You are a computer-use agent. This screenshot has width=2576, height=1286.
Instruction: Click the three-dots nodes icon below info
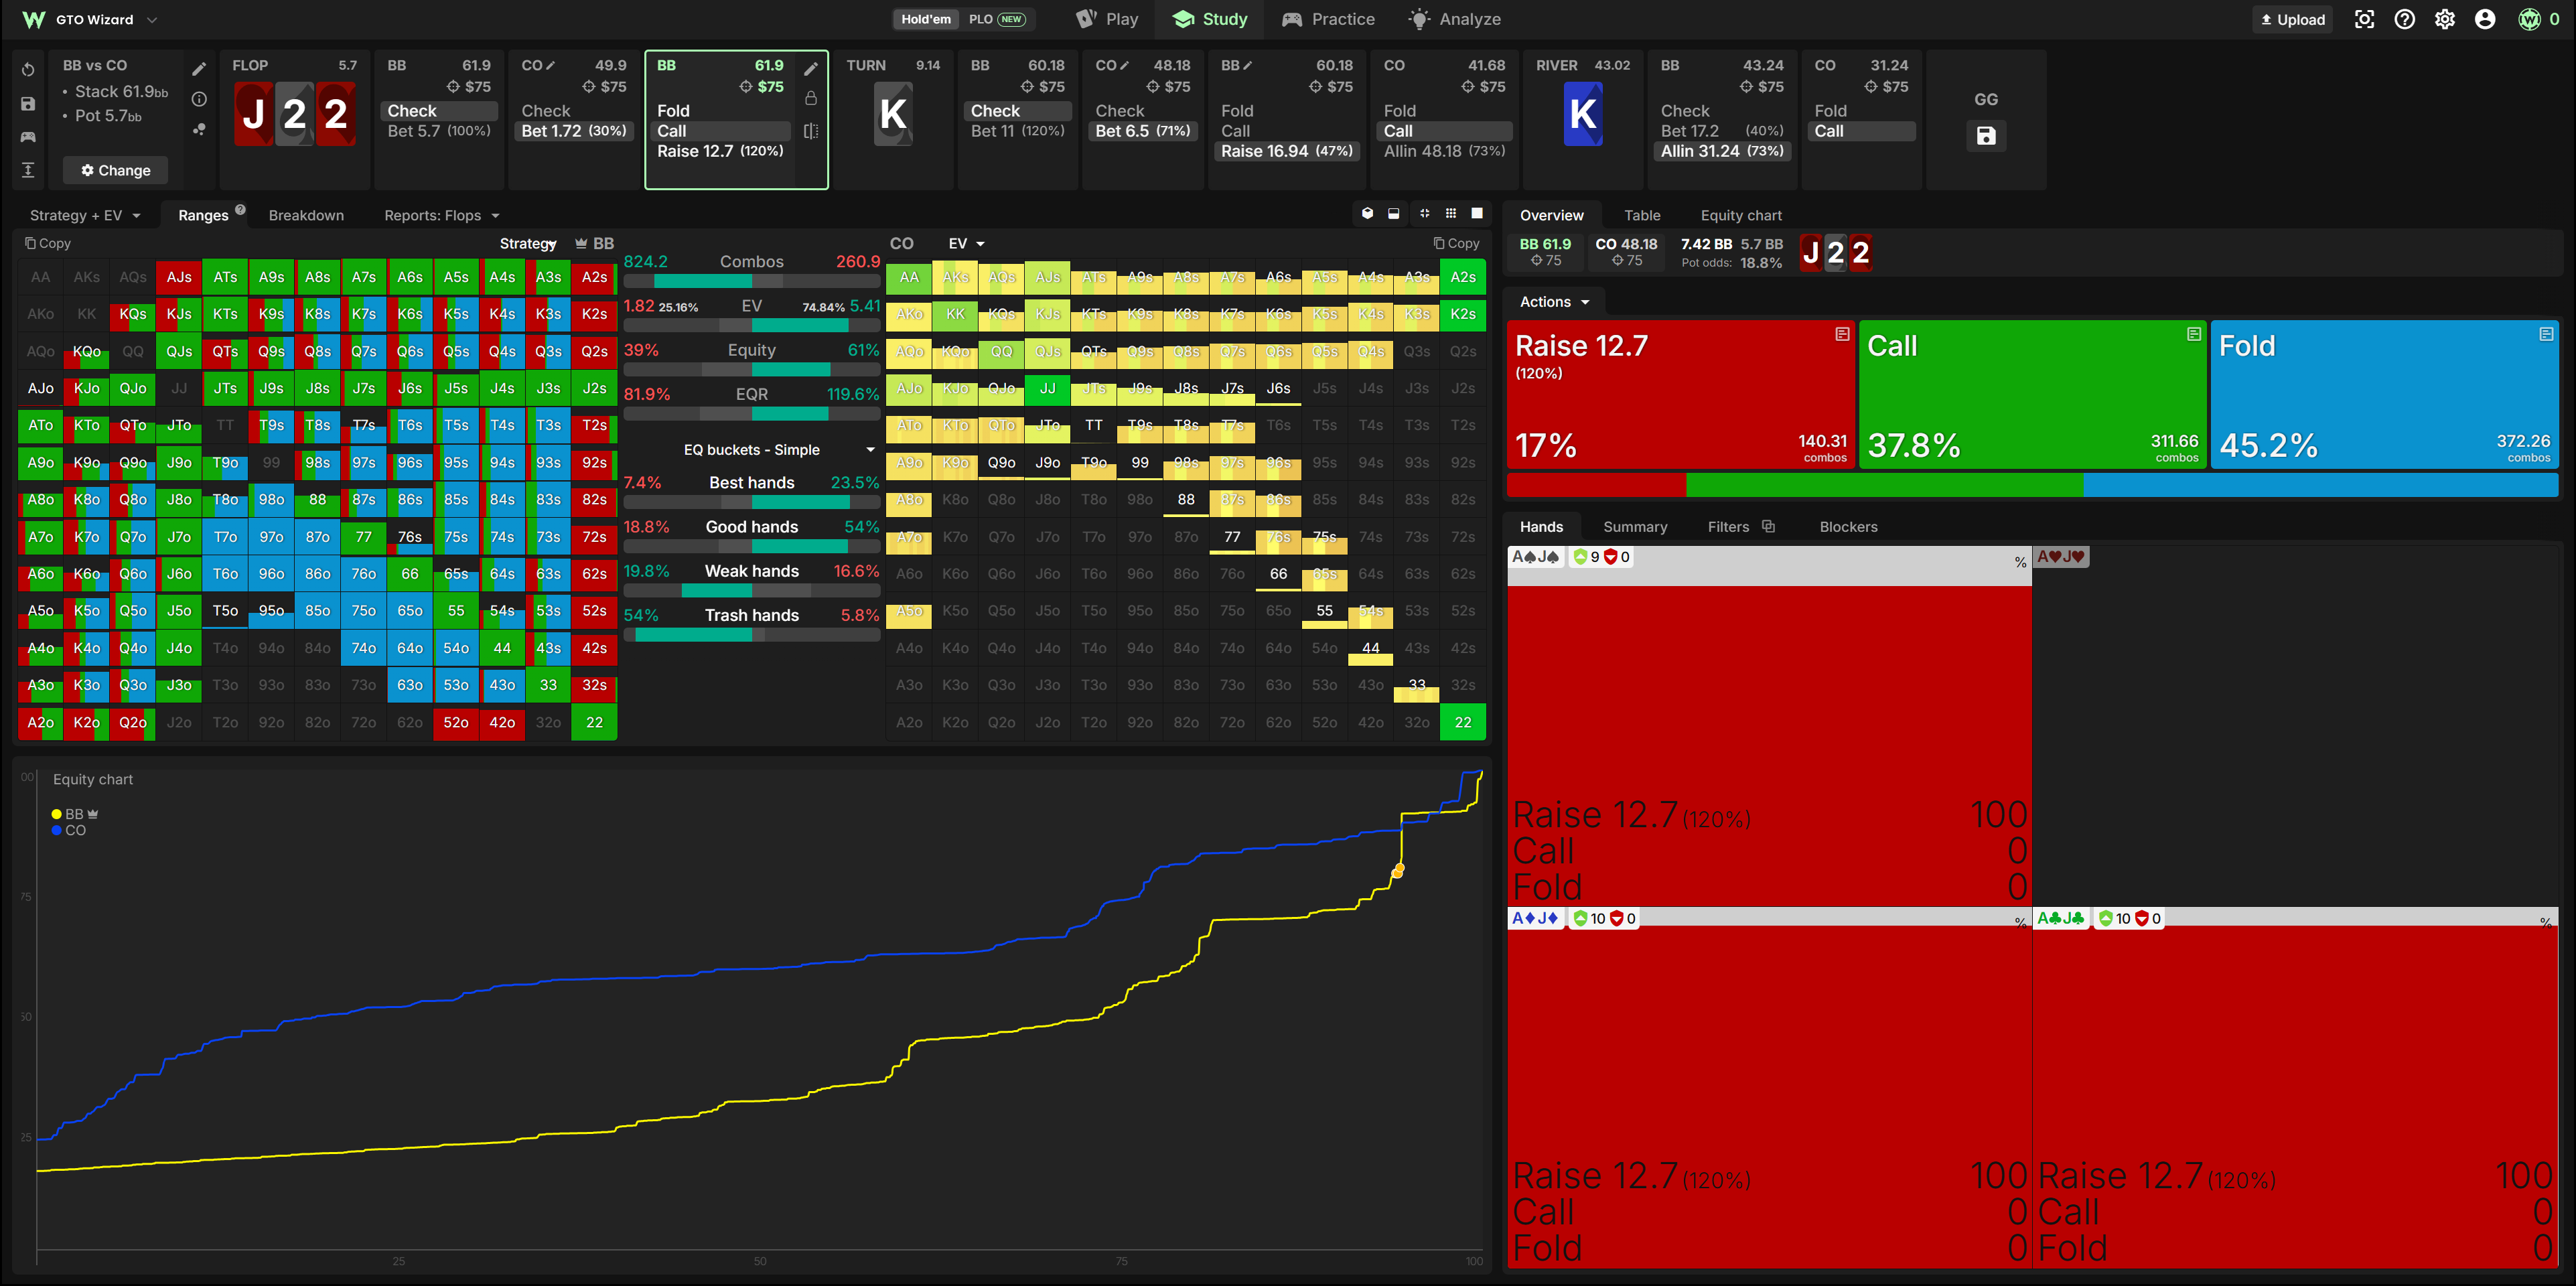coord(199,129)
